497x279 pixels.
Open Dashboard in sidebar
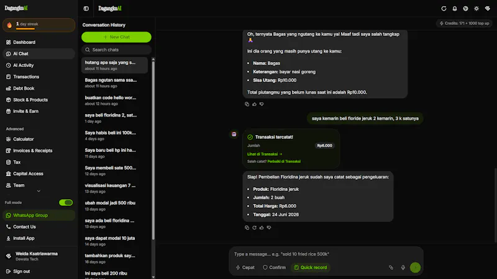(39, 42)
